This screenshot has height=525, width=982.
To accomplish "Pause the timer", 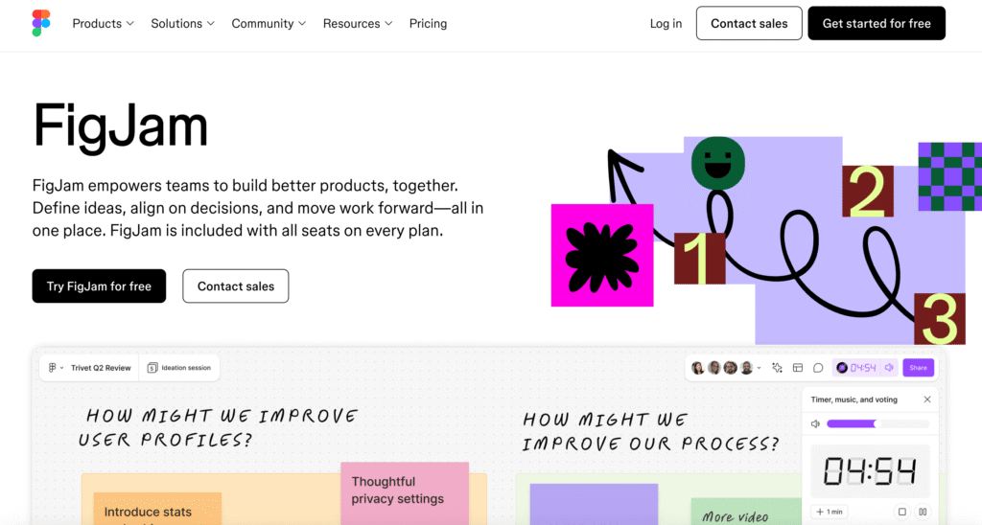I will coord(923,512).
